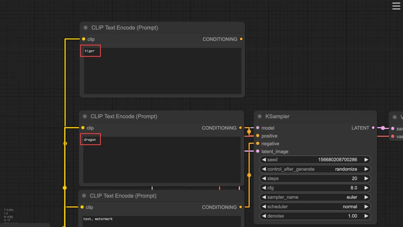Select previous control_after_generate option with left arrow

(x=264, y=169)
